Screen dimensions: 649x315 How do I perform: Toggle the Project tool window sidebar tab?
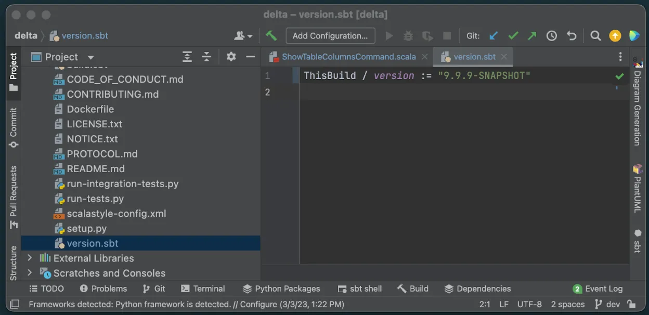14,72
